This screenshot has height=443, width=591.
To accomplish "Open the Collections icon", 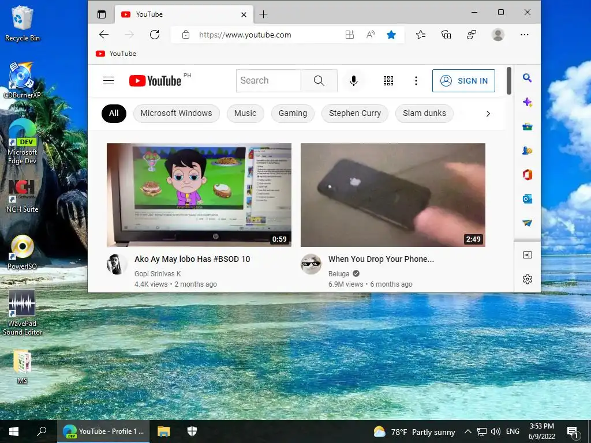I will coord(446,35).
